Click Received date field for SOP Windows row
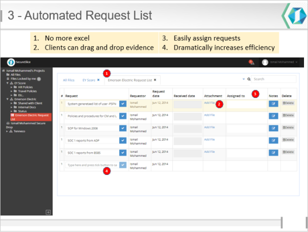This screenshot has width=308, height=232. [188, 129]
